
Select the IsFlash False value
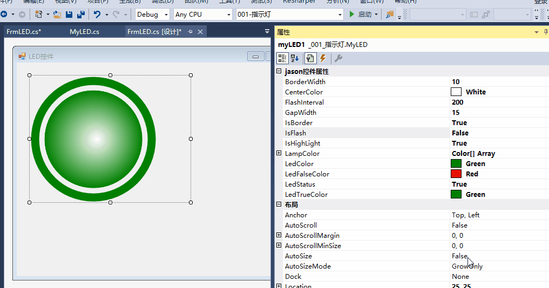[460, 133]
